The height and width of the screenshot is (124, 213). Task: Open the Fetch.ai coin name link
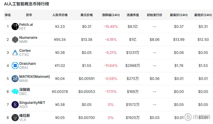pyautogui.click(x=26, y=25)
